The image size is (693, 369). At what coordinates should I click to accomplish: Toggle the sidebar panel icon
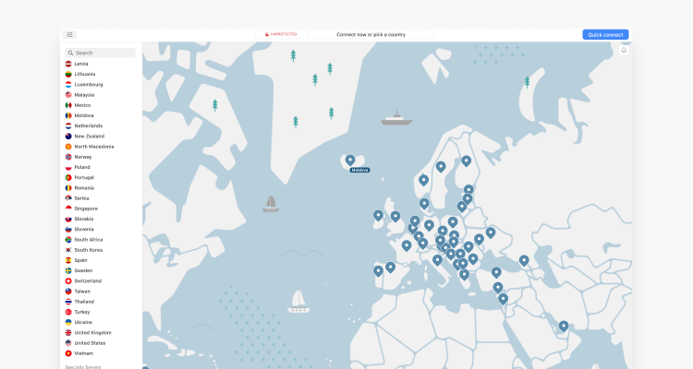[x=69, y=34]
